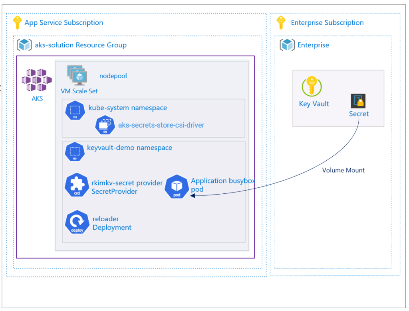Viewport: 409px width, 311px height.
Task: Click the aks-secrets-store-csi-driver text
Action: click(x=161, y=125)
